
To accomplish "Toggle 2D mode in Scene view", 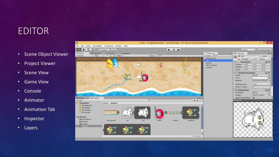I will point(107,56).
